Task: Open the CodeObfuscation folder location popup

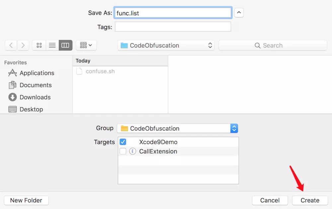Action: coord(166,46)
